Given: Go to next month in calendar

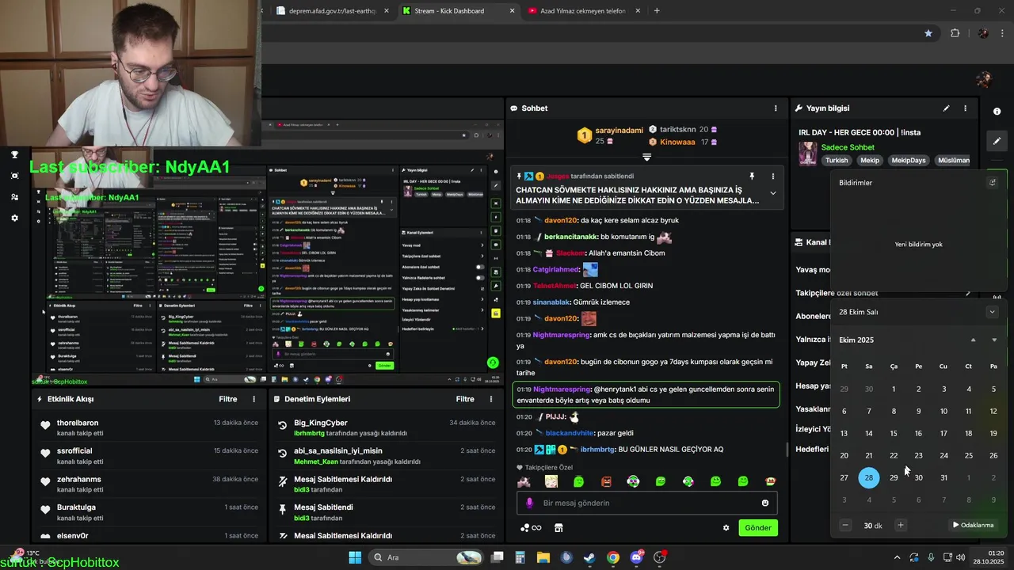Looking at the screenshot, I should tap(994, 340).
